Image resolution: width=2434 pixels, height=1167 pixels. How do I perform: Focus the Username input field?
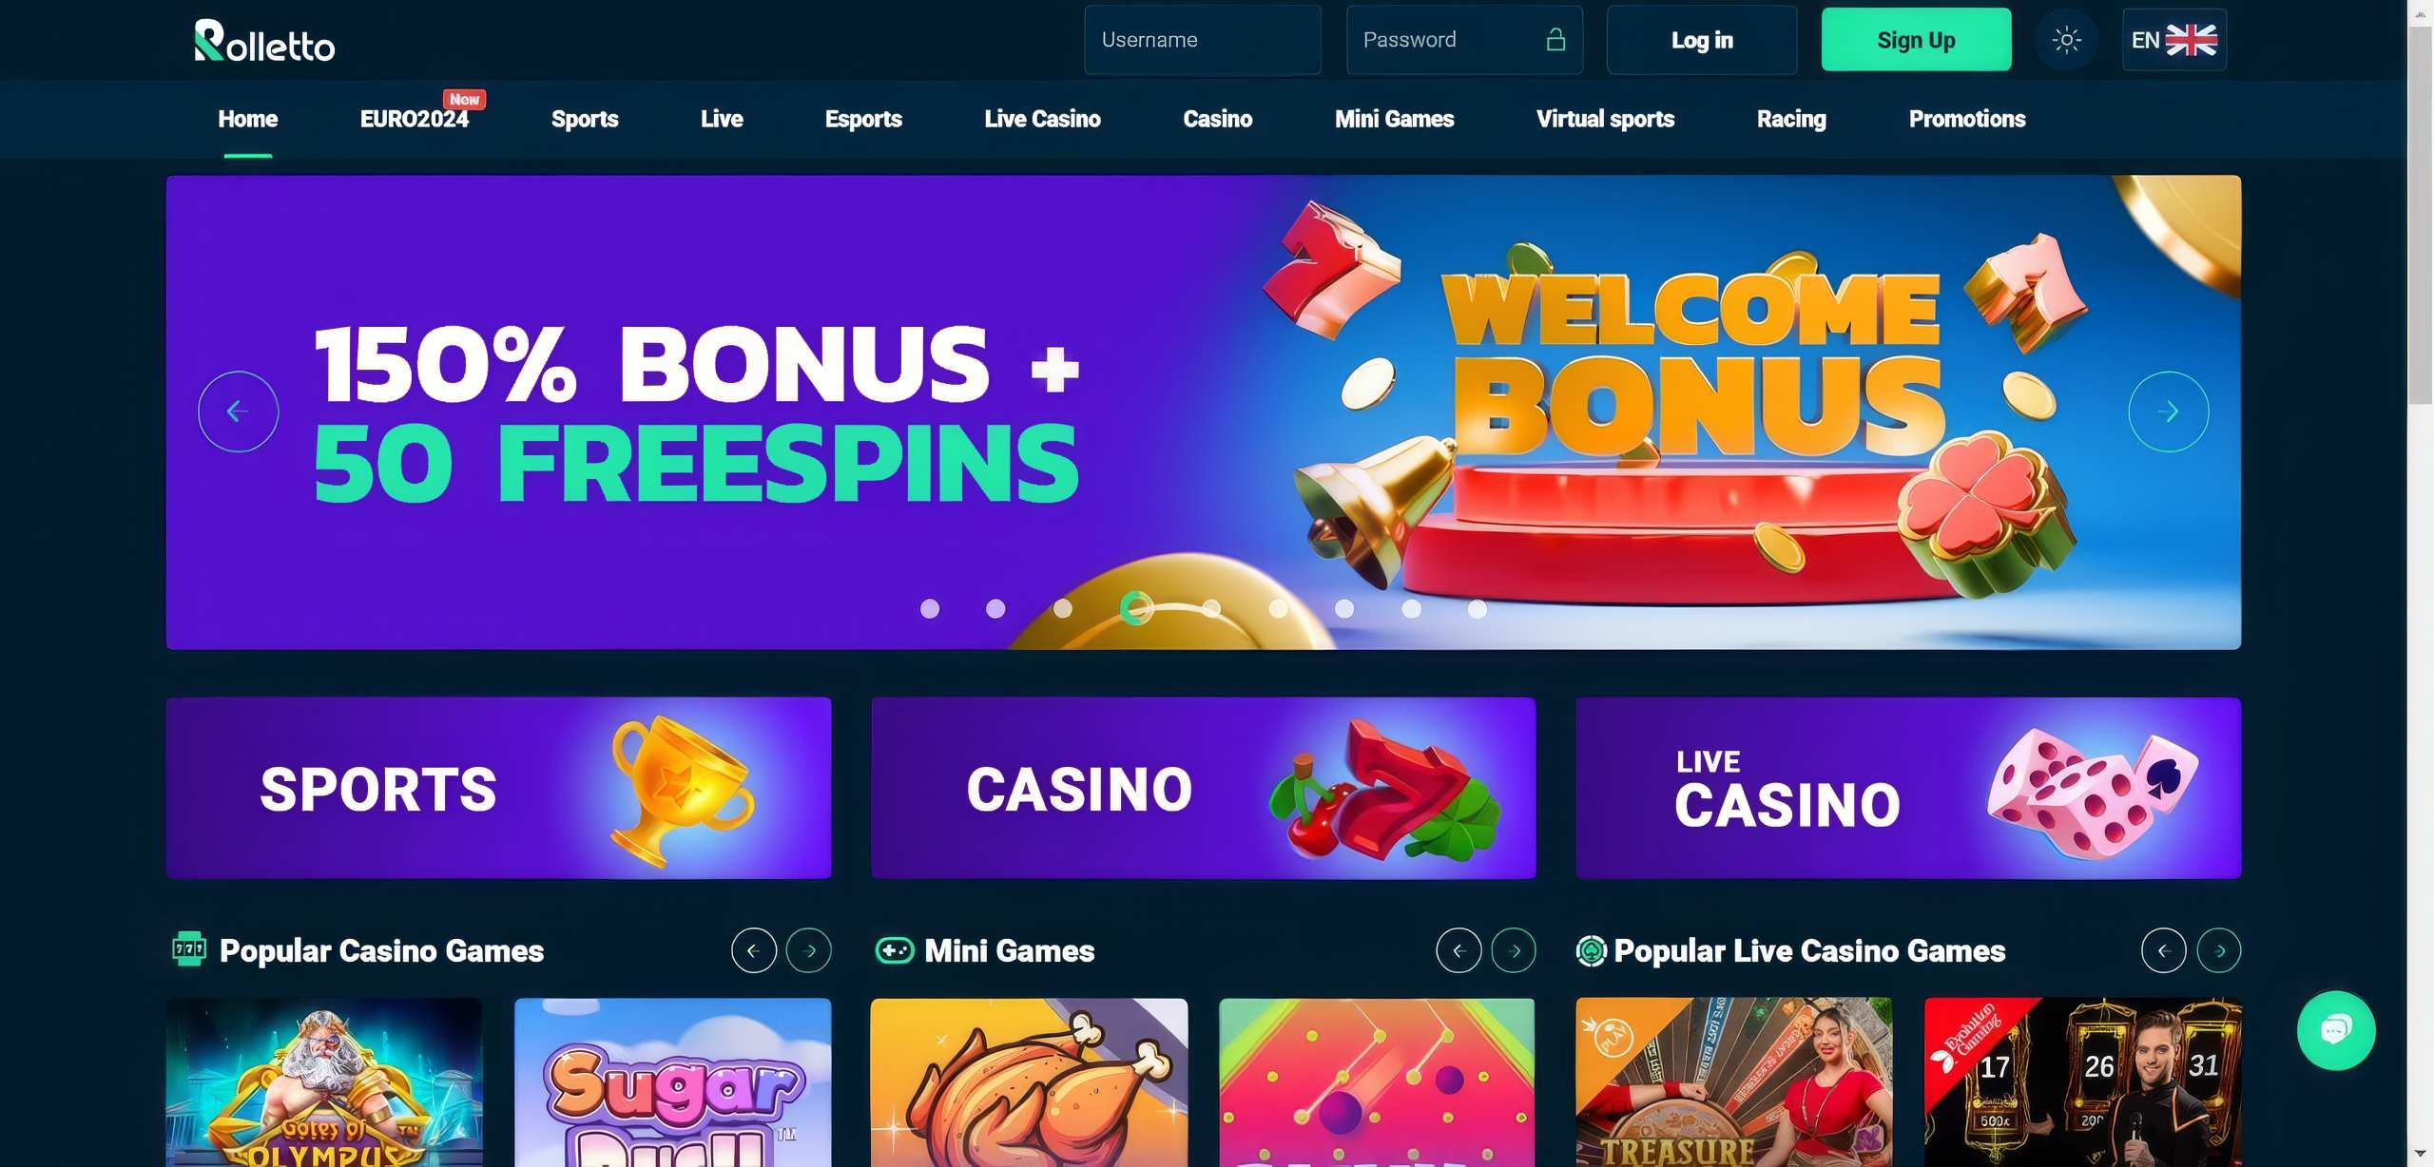[1203, 40]
